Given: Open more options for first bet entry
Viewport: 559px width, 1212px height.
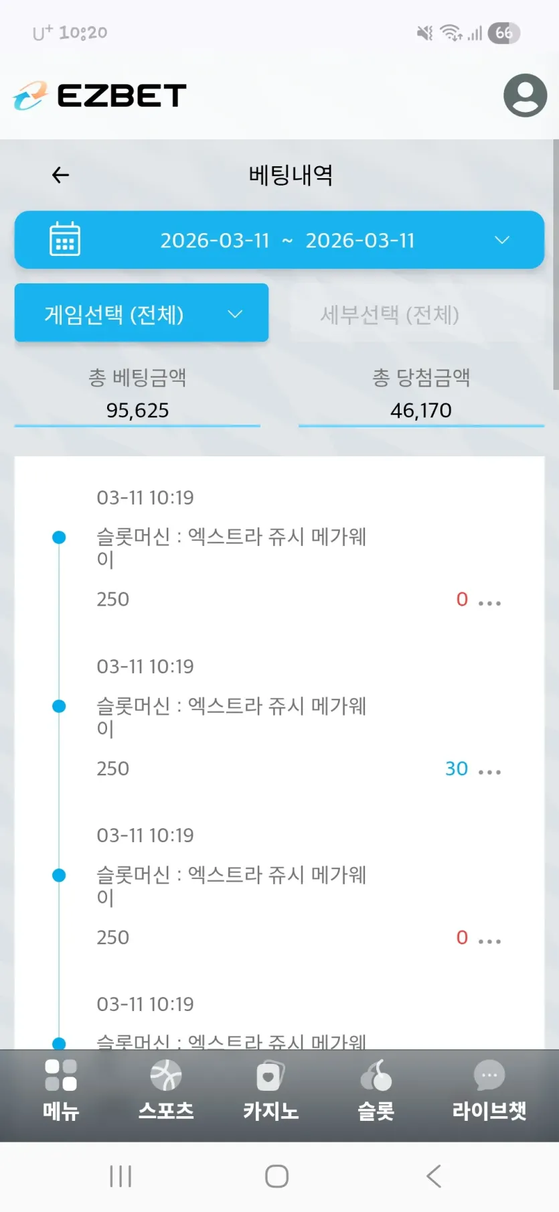Looking at the screenshot, I should 490,603.
